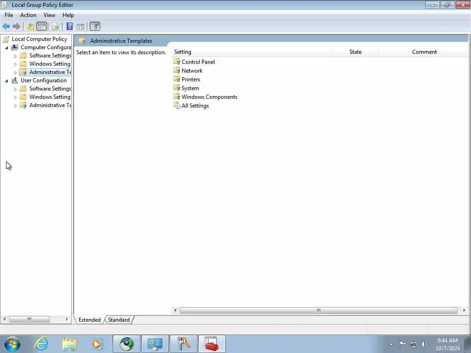
Task: Collapse the Computer Configuration node
Action: coord(6,48)
